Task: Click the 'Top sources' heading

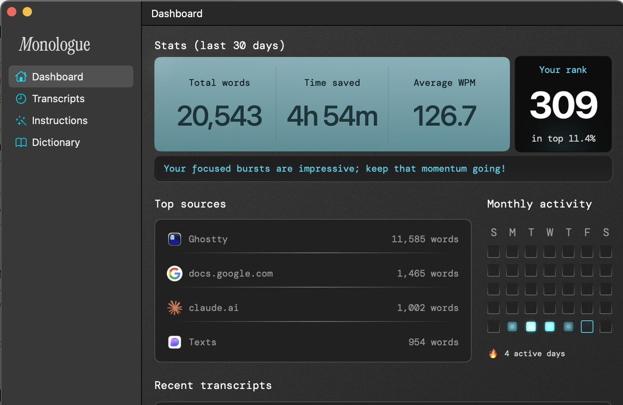Action: click(190, 204)
